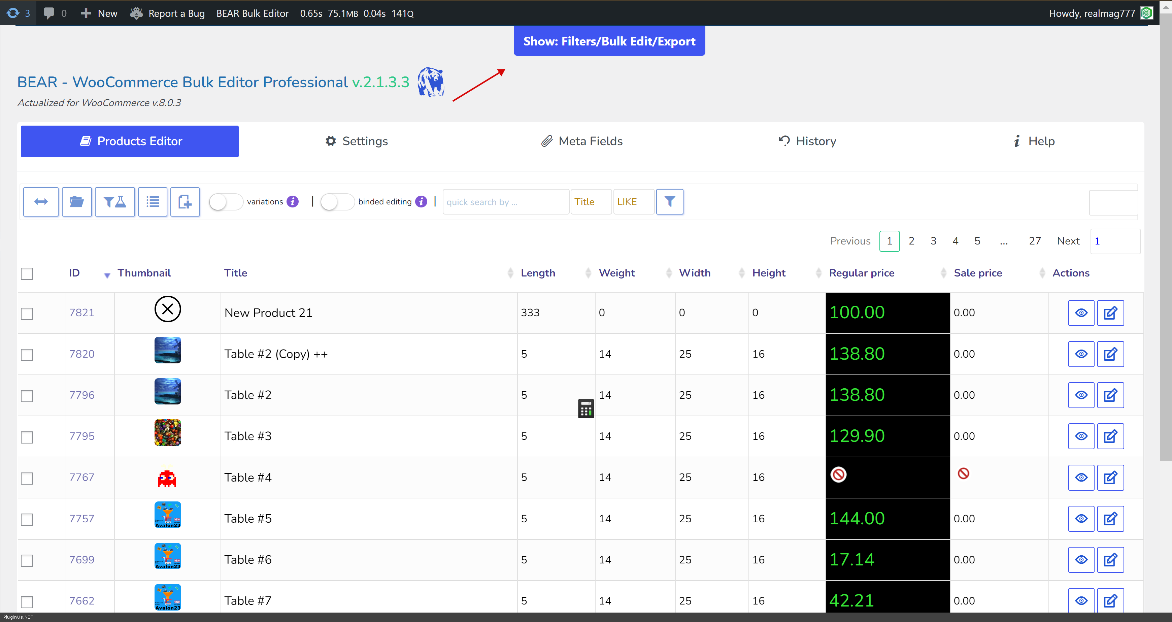
Task: Toggle the binded editing switch
Action: pyautogui.click(x=337, y=202)
